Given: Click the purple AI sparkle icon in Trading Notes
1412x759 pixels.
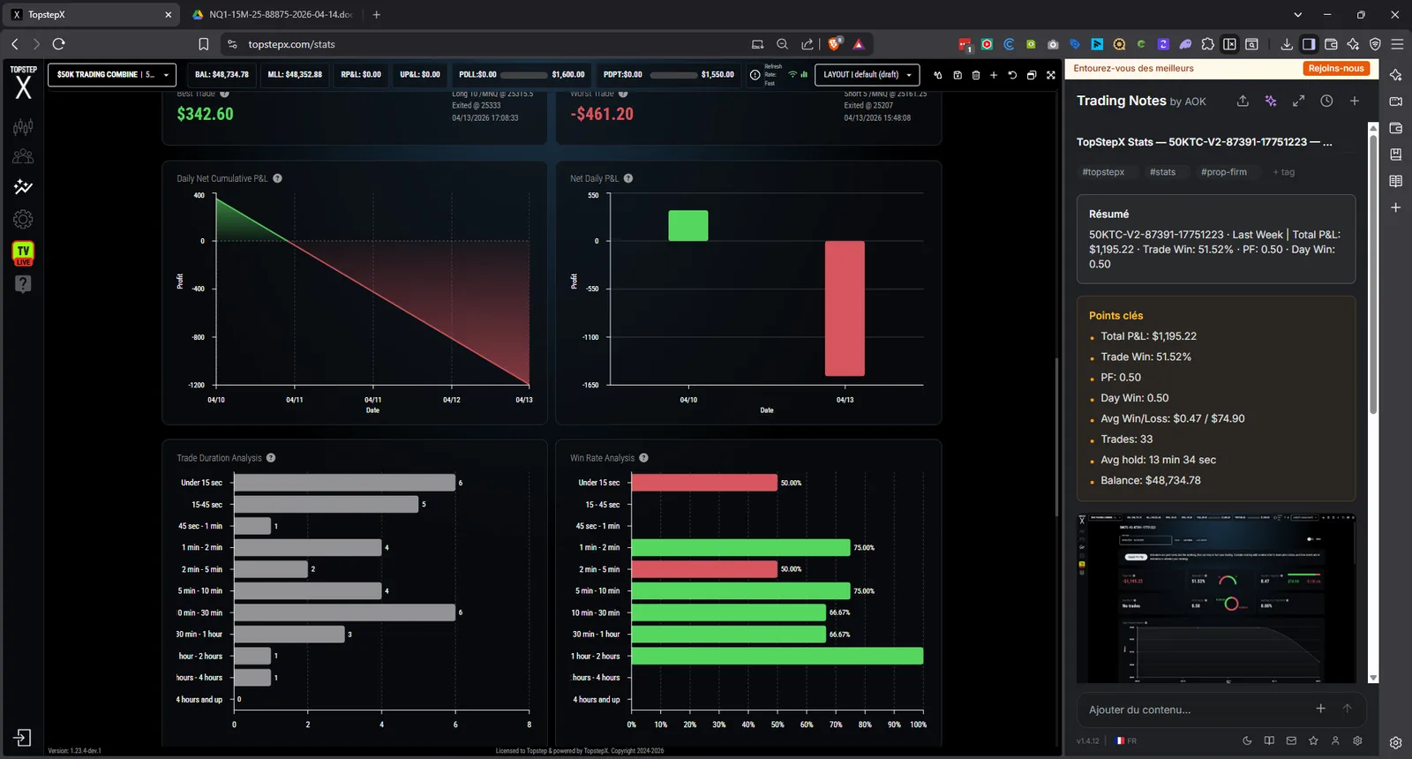Looking at the screenshot, I should 1271,101.
